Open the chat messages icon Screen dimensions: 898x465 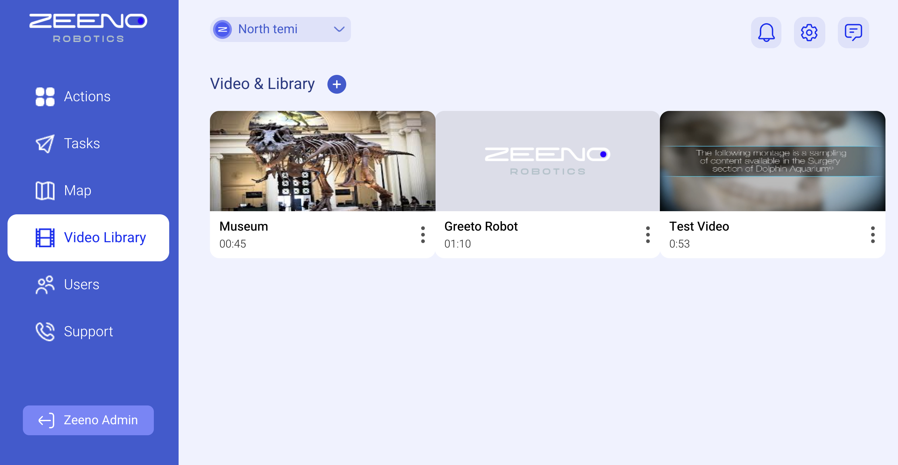(x=853, y=32)
